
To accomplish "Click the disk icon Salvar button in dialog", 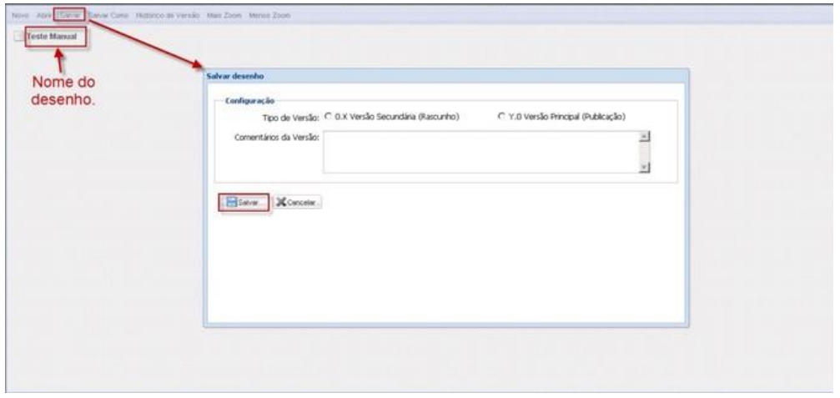I will [244, 203].
